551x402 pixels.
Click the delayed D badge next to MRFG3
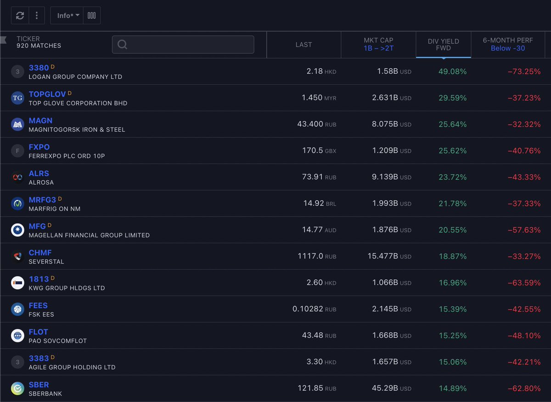coord(60,199)
